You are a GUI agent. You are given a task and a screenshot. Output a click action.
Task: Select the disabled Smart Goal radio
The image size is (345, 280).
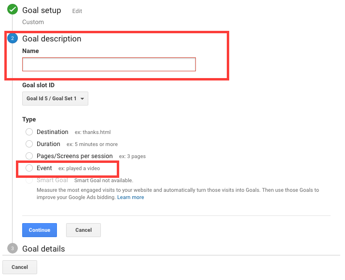pyautogui.click(x=29, y=180)
